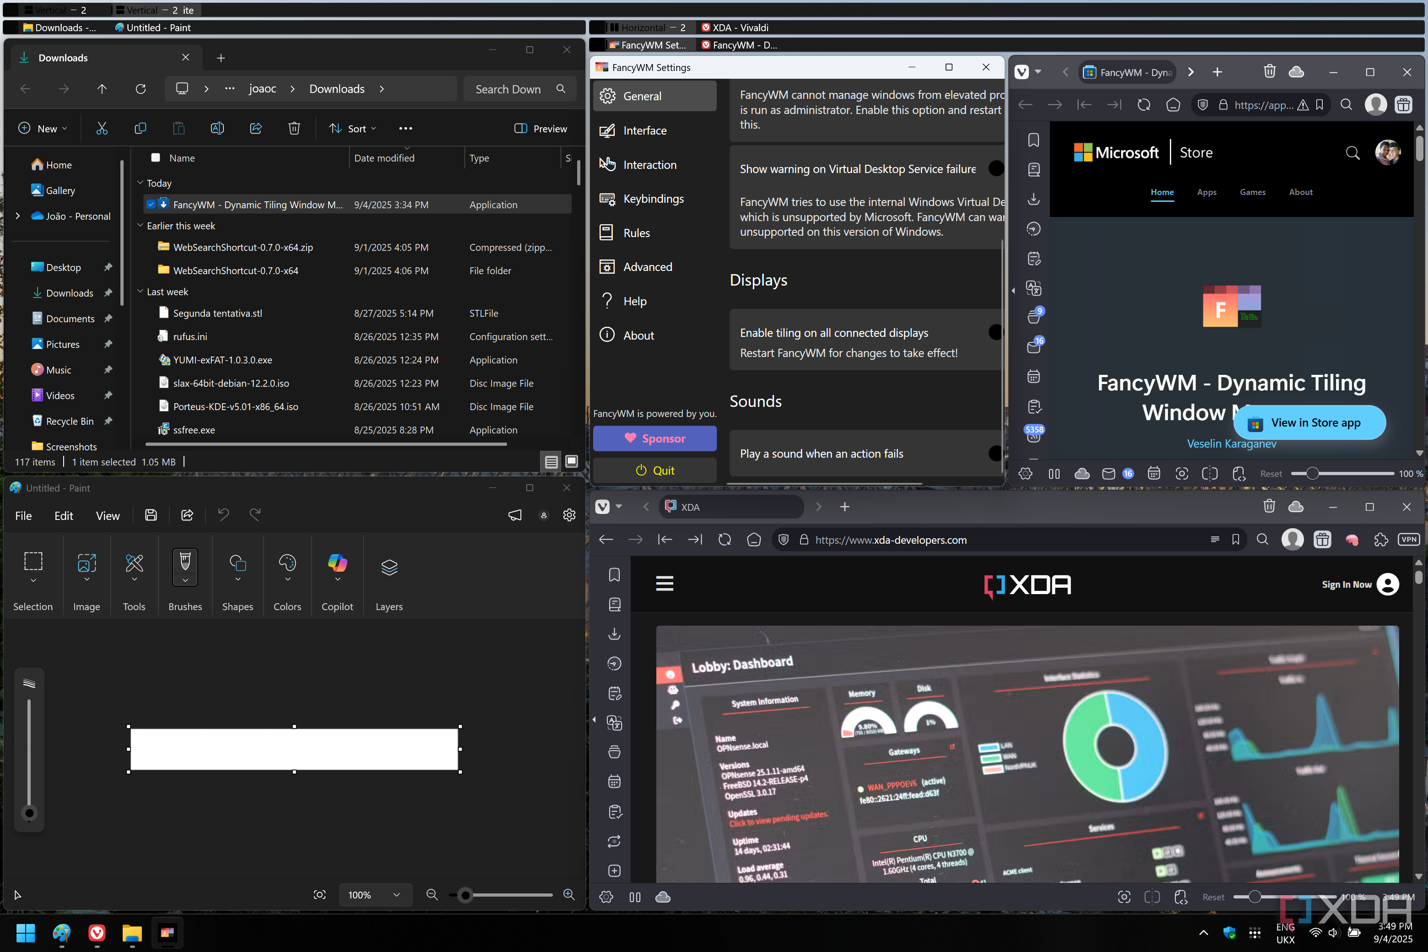Open the File menu in Paint
Image resolution: width=1428 pixels, height=952 pixels.
coord(23,515)
